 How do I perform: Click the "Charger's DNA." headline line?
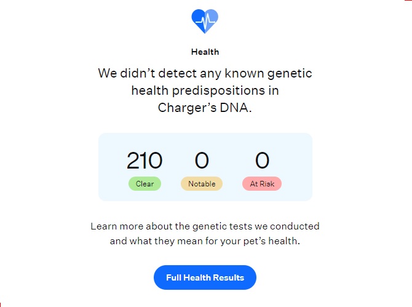click(205, 106)
